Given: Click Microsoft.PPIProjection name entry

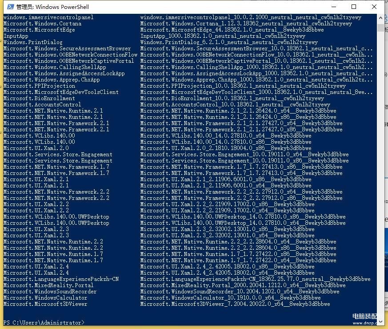Looking at the screenshot, I should (x=39, y=86).
